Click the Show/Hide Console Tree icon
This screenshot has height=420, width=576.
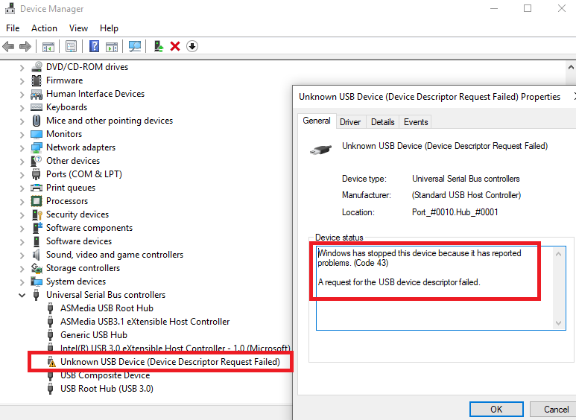(48, 46)
